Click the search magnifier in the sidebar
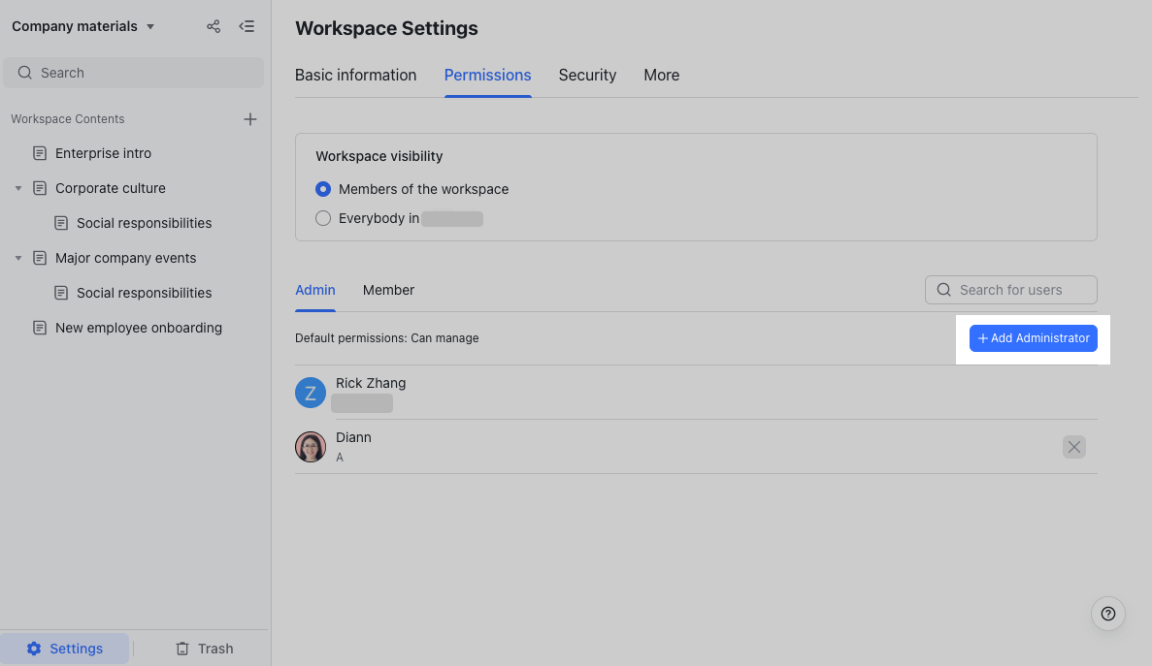Image resolution: width=1152 pixels, height=666 pixels. (24, 72)
